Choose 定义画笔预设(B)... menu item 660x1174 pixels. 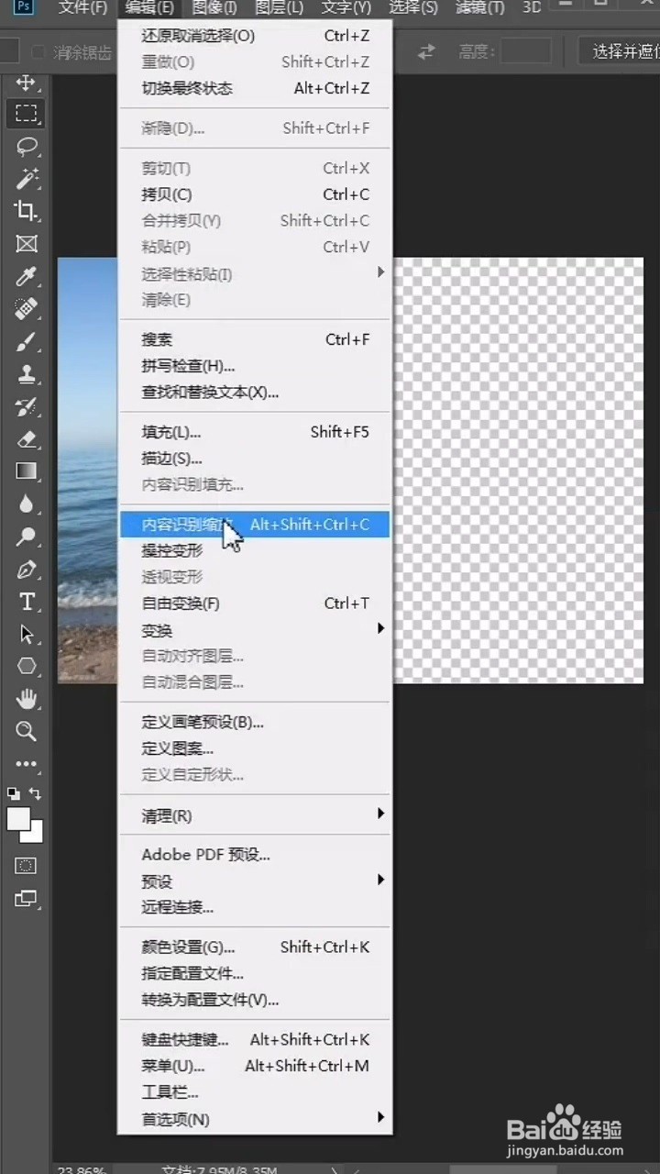pos(255,723)
